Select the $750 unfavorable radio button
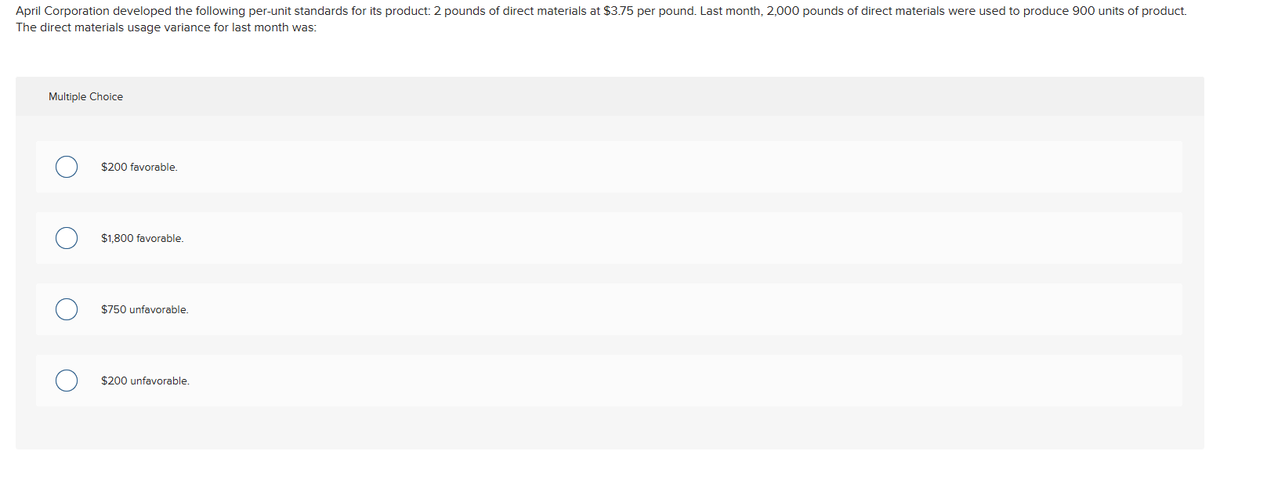The image size is (1267, 498). 67,309
